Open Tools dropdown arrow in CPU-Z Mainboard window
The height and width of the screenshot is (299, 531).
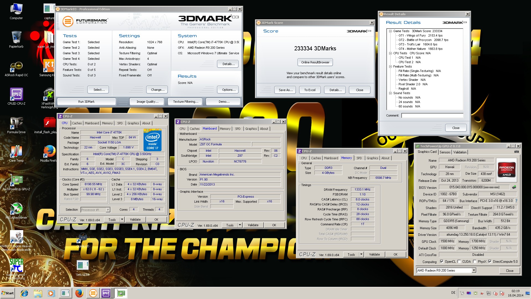(240, 225)
